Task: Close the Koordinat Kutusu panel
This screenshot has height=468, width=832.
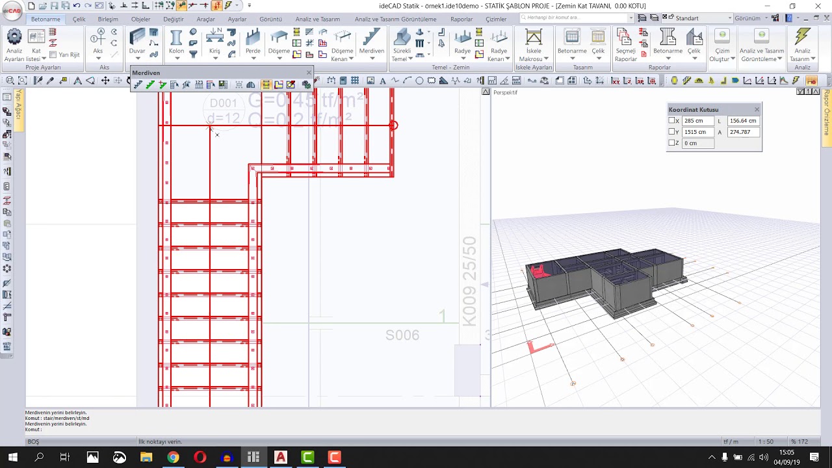Action: (757, 110)
